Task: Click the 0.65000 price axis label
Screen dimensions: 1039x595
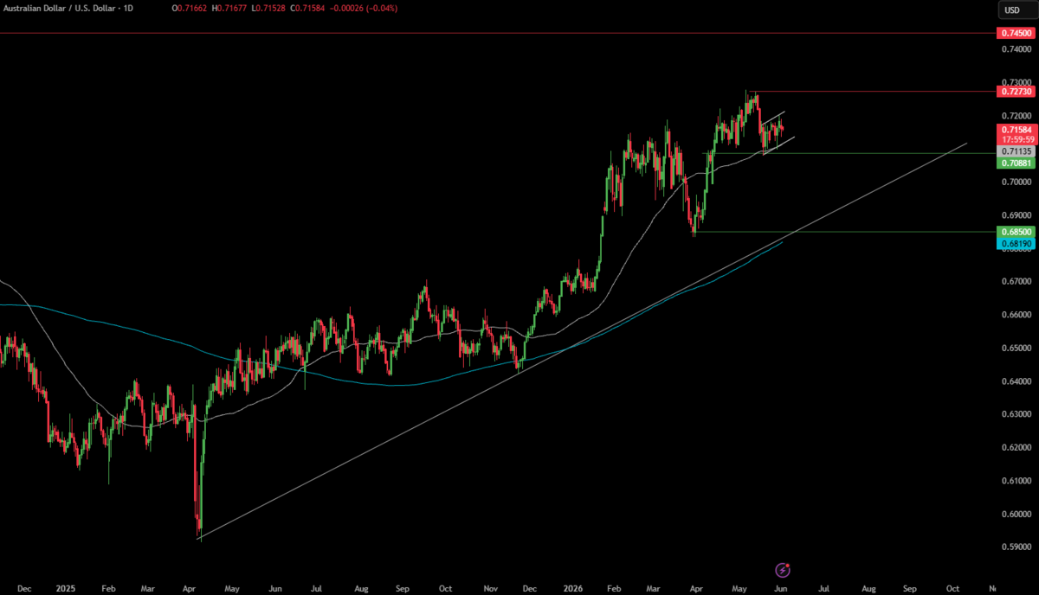Action: pos(1016,349)
